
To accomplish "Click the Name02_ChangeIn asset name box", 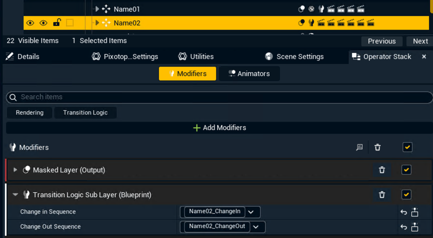I will coord(215,212).
